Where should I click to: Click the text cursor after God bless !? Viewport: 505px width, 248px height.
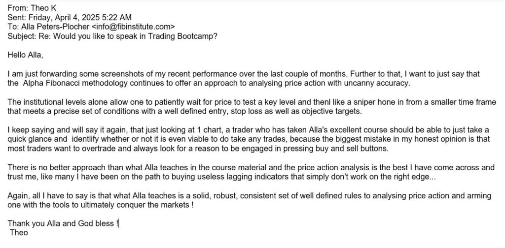coord(119,223)
